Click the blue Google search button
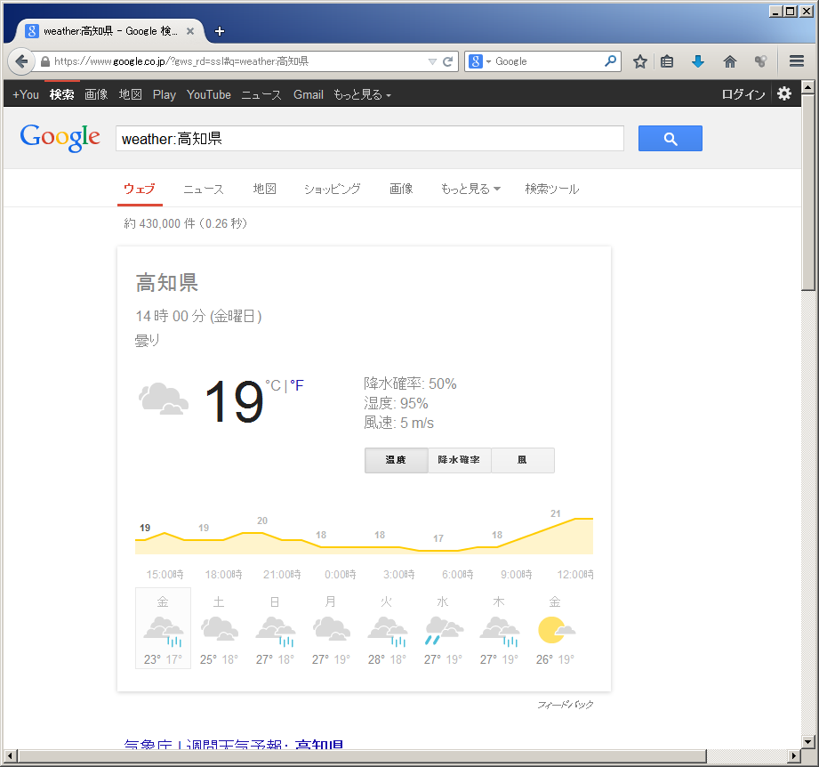Image resolution: width=819 pixels, height=767 pixels. [x=670, y=139]
